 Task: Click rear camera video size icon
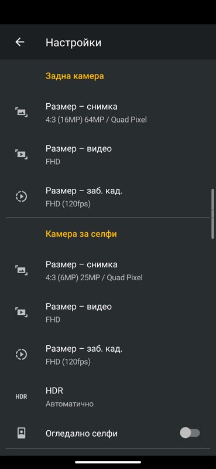click(x=21, y=155)
